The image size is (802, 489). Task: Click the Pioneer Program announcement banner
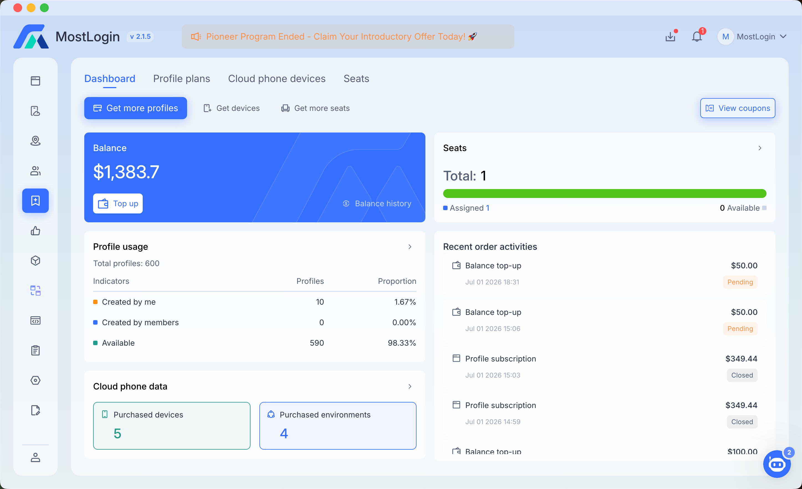coord(348,37)
